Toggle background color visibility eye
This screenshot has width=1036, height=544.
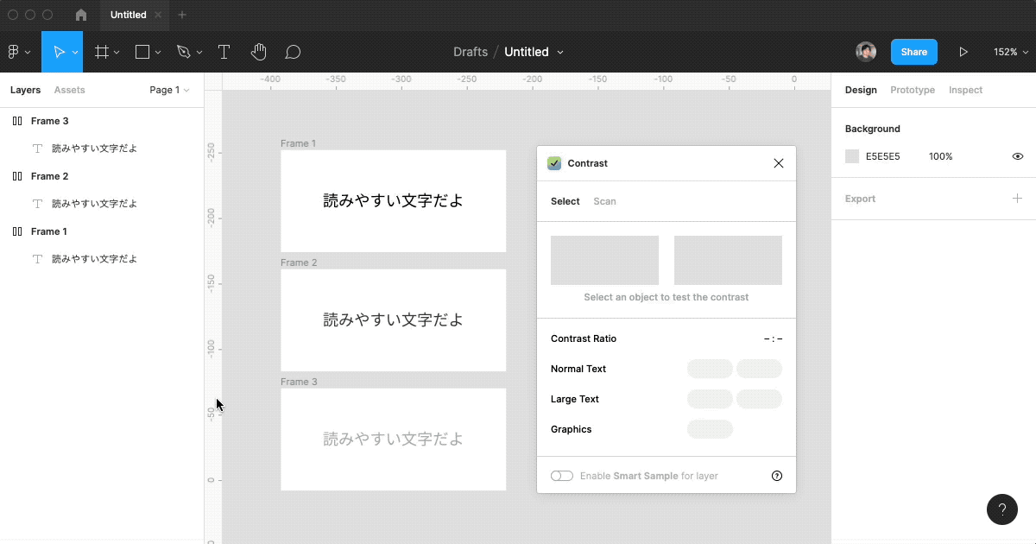1017,156
